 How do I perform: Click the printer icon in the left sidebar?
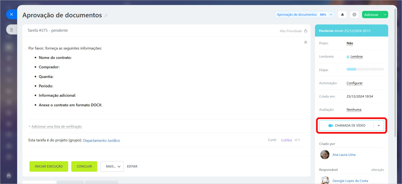coord(9,176)
